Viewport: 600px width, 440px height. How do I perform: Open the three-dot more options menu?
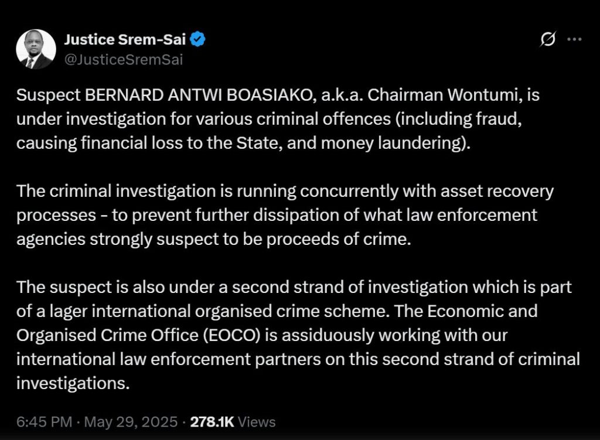click(x=575, y=40)
